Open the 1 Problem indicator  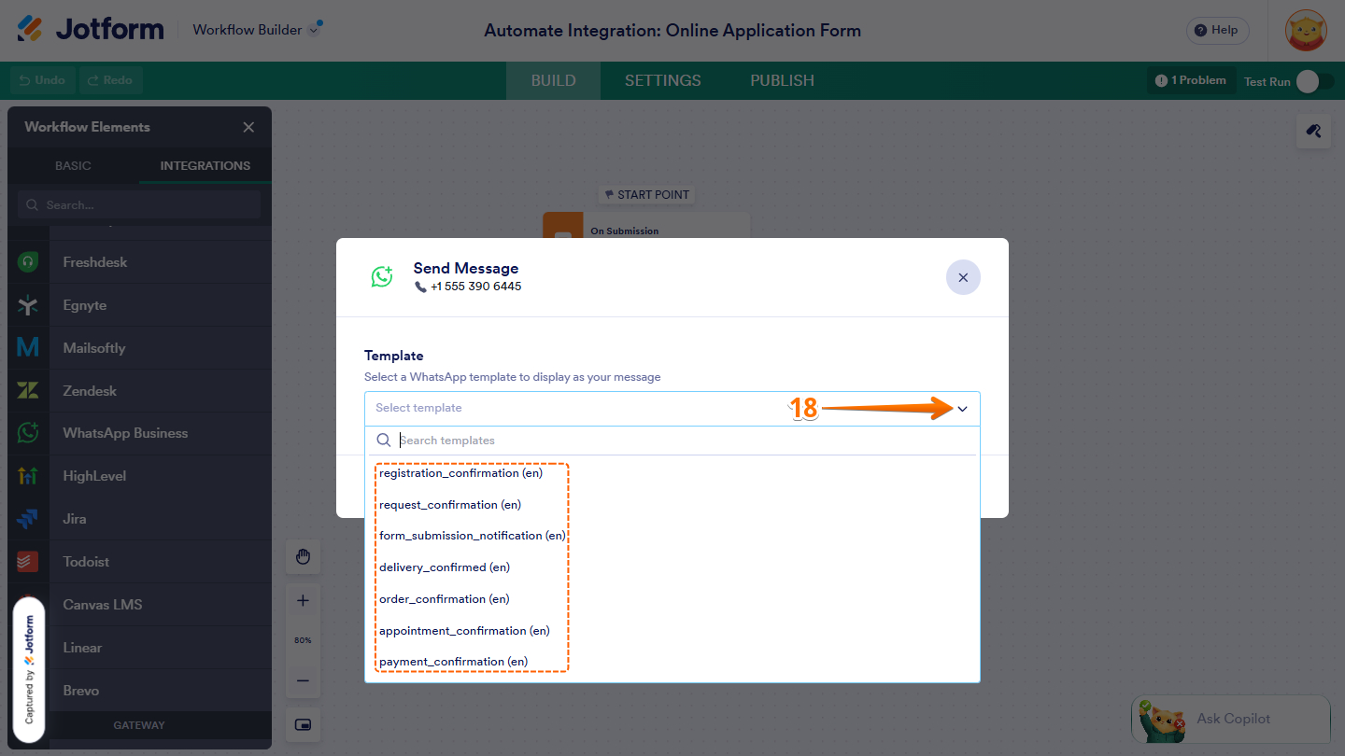(1191, 80)
